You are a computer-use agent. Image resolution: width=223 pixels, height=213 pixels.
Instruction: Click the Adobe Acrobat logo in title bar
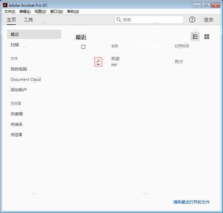(5, 5)
